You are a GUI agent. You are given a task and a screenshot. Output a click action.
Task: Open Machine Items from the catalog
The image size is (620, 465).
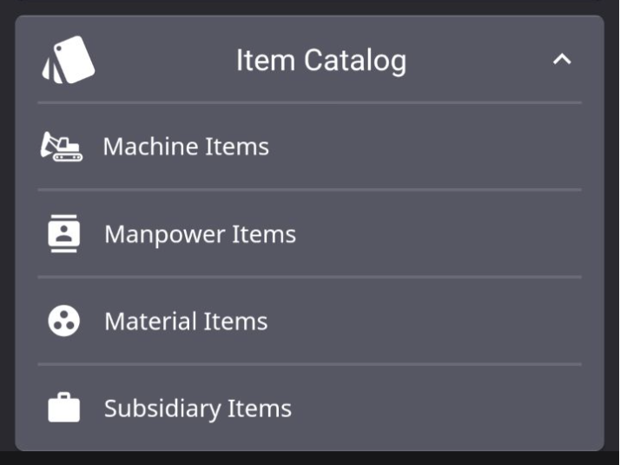click(310, 147)
